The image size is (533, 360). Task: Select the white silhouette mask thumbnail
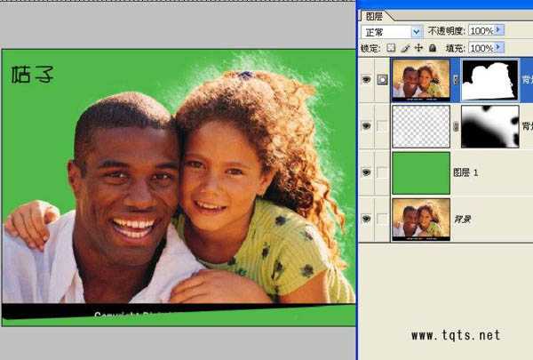pos(489,80)
